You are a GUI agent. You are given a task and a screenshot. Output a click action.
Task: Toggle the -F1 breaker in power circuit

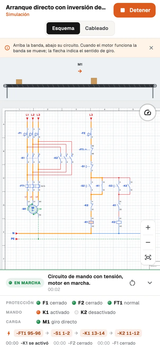coord(29,133)
